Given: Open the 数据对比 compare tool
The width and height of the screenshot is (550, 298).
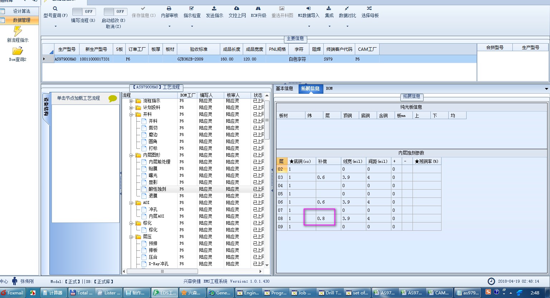Looking at the screenshot, I should coord(347,12).
